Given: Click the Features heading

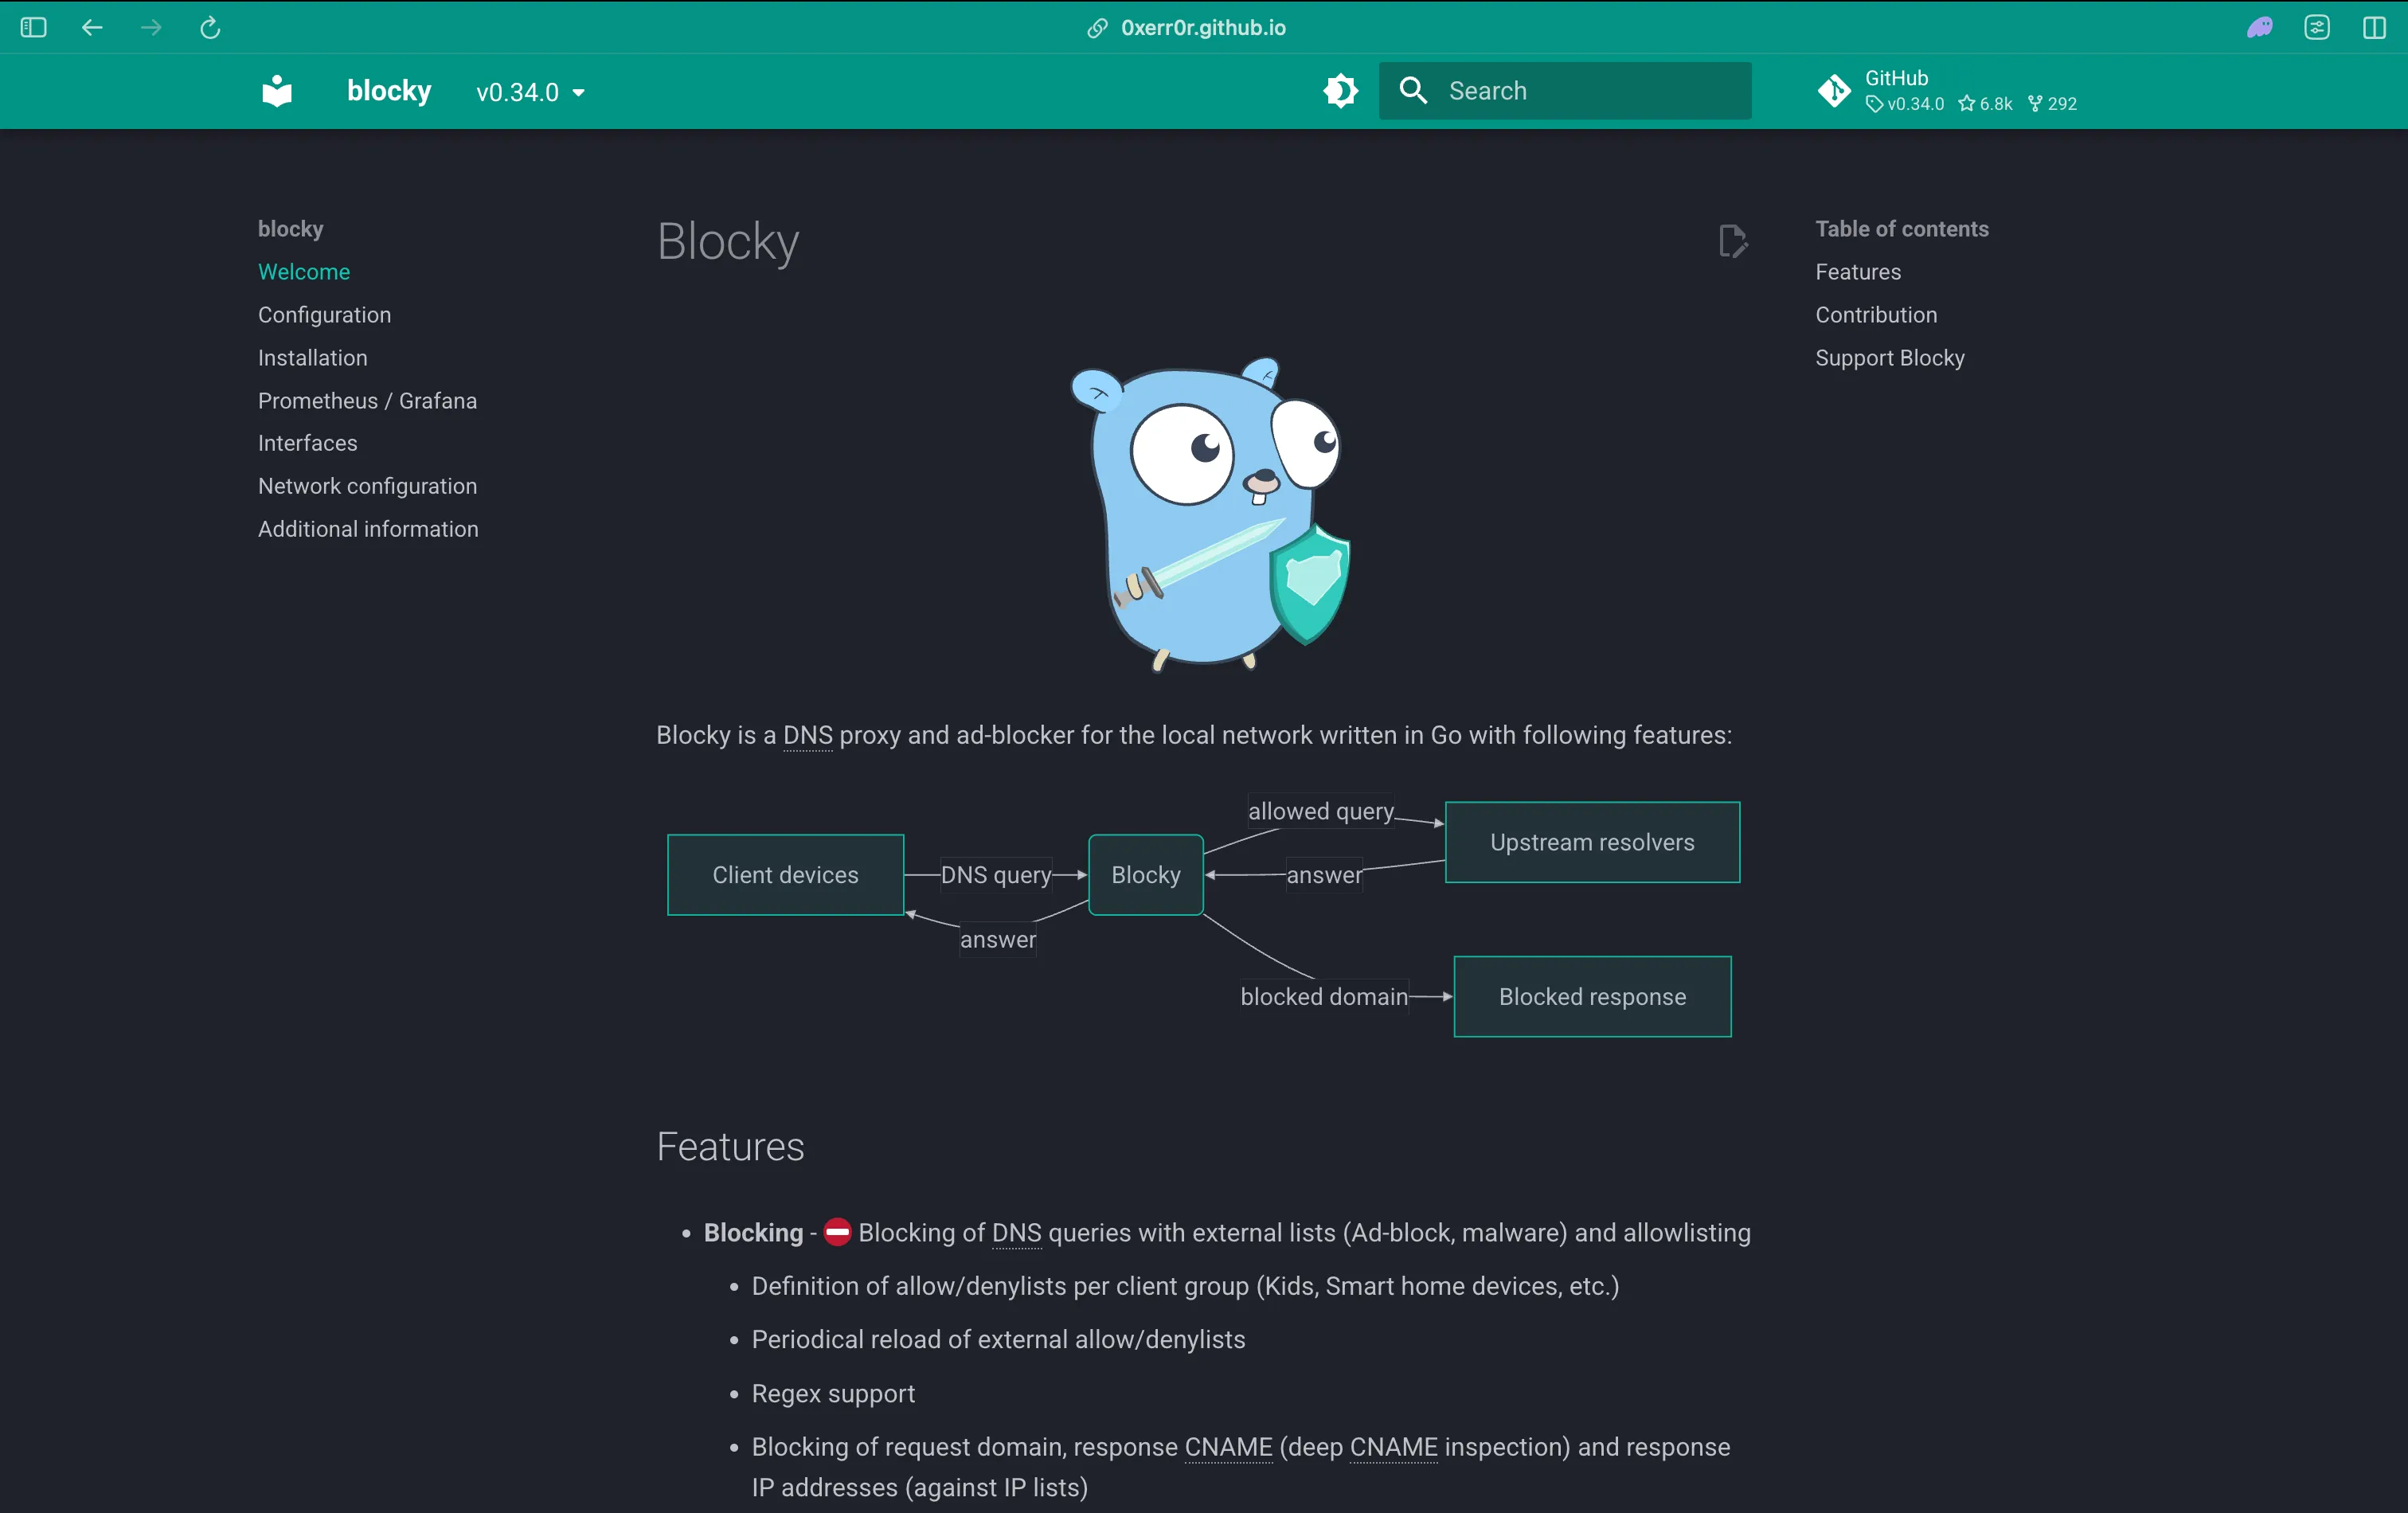Looking at the screenshot, I should [730, 1147].
